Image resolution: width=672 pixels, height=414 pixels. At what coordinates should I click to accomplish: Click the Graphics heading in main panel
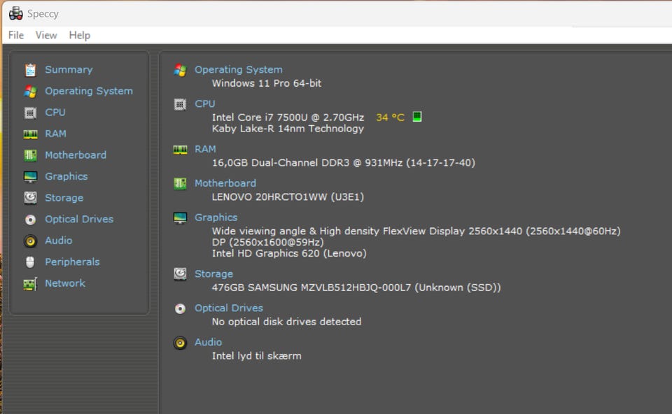point(216,217)
